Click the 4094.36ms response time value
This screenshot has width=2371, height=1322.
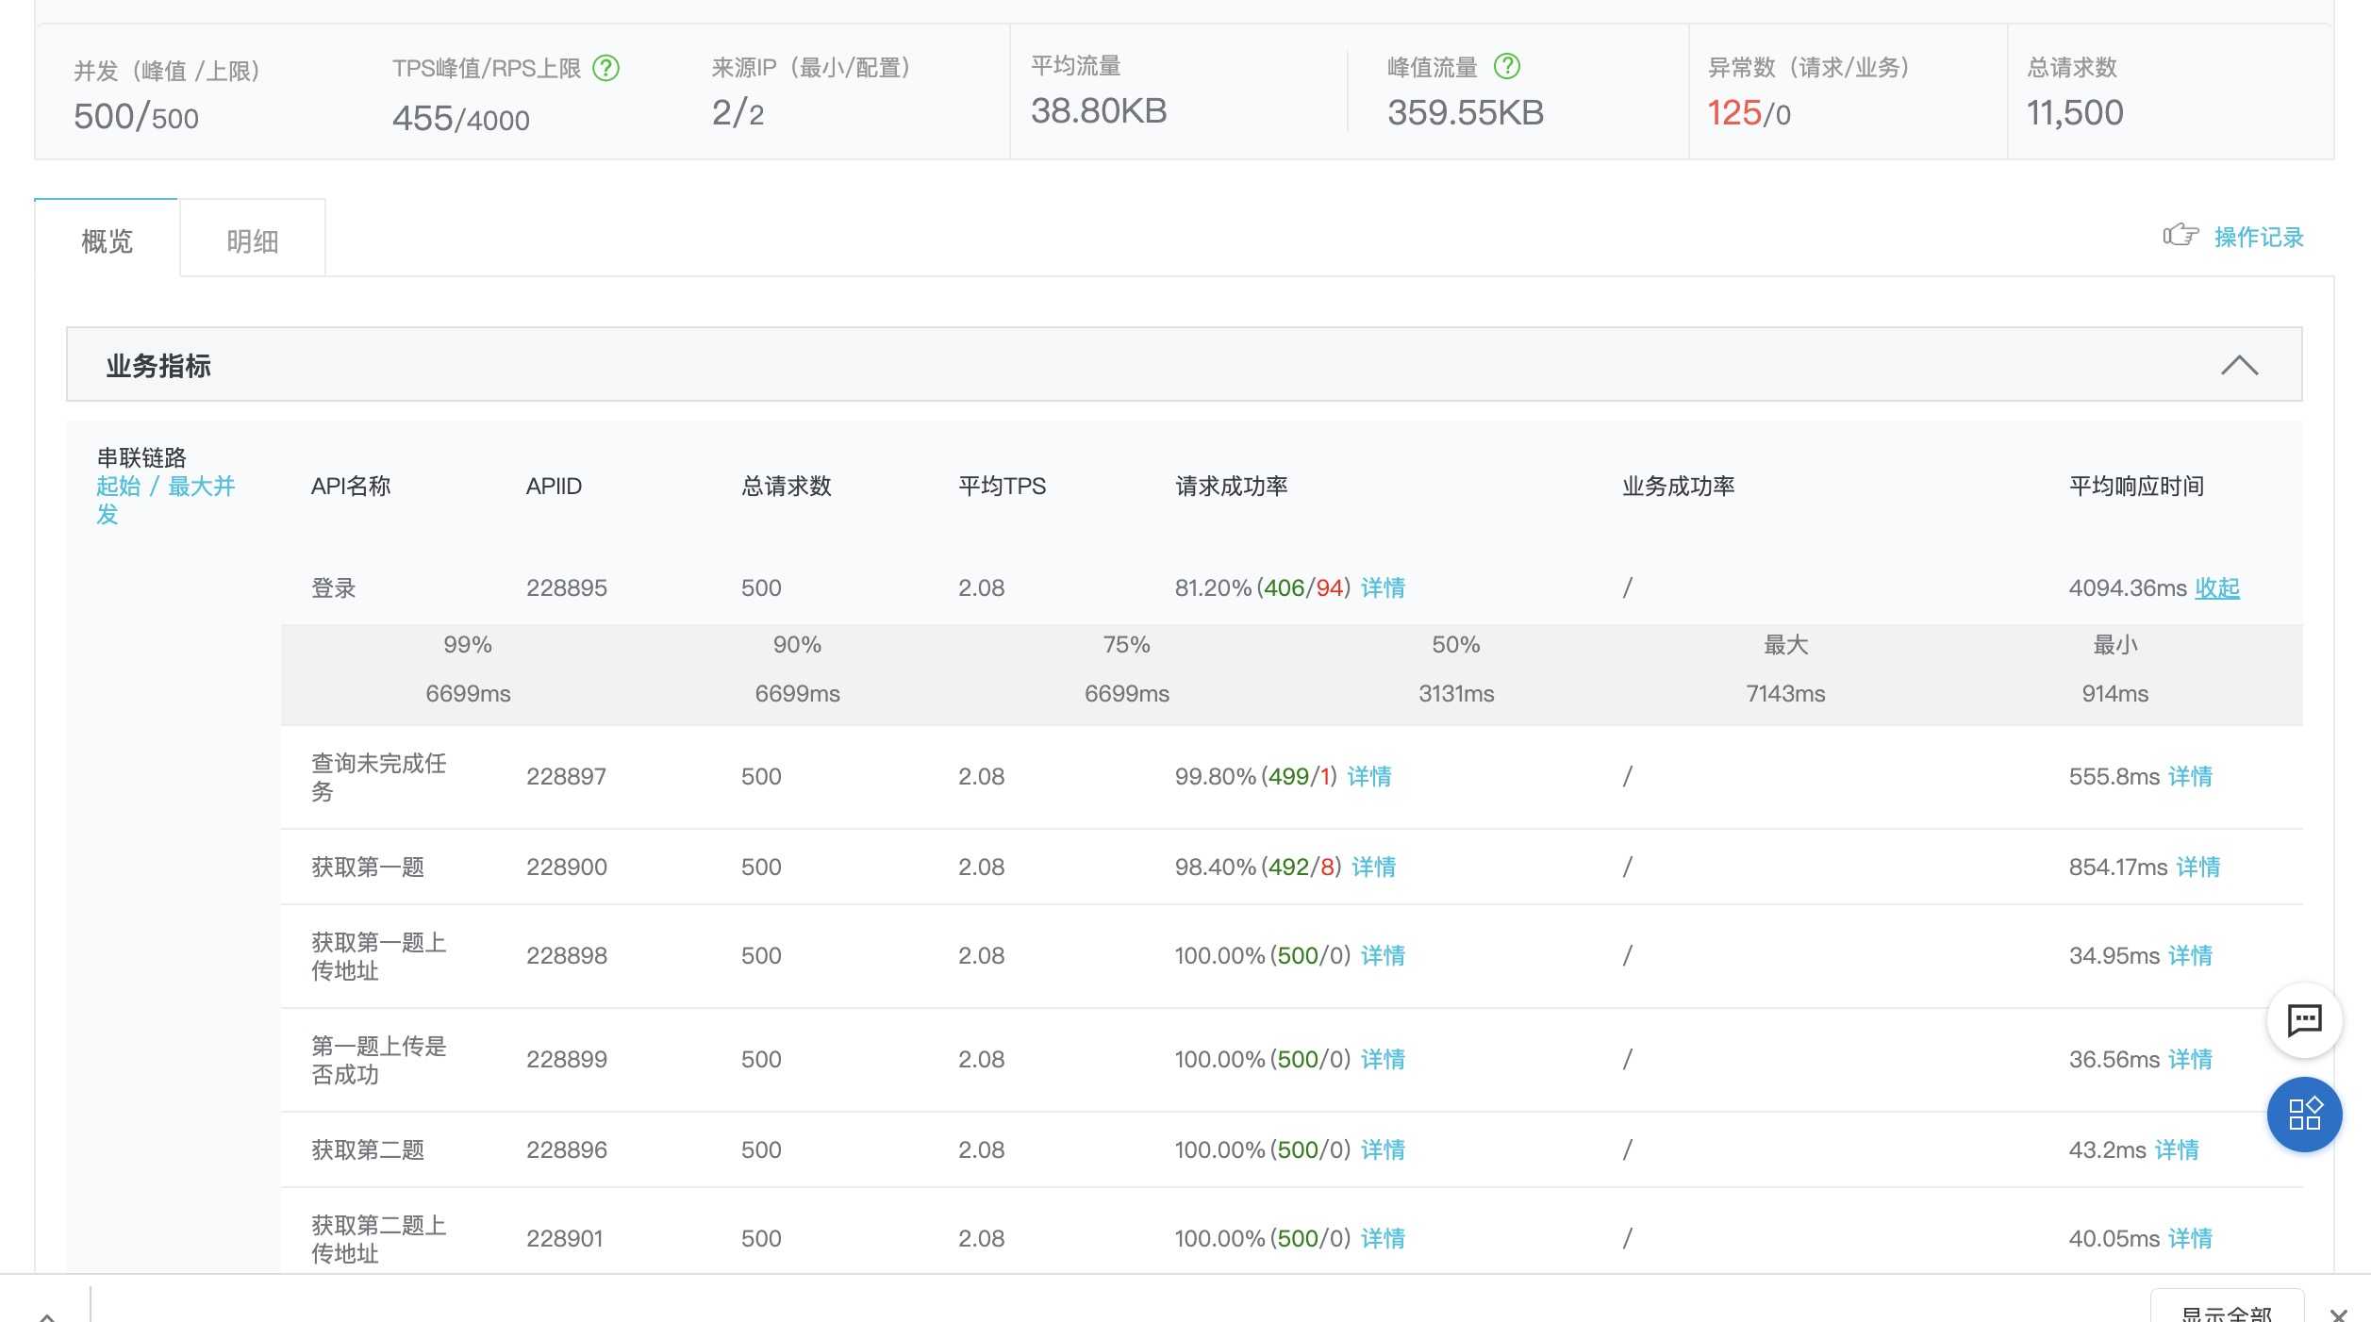pos(2127,587)
